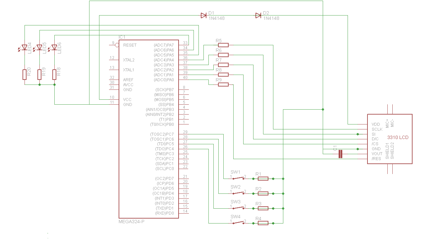Click the /RES pin on the LCD
This screenshot has height=241, width=446.
(x=376, y=158)
